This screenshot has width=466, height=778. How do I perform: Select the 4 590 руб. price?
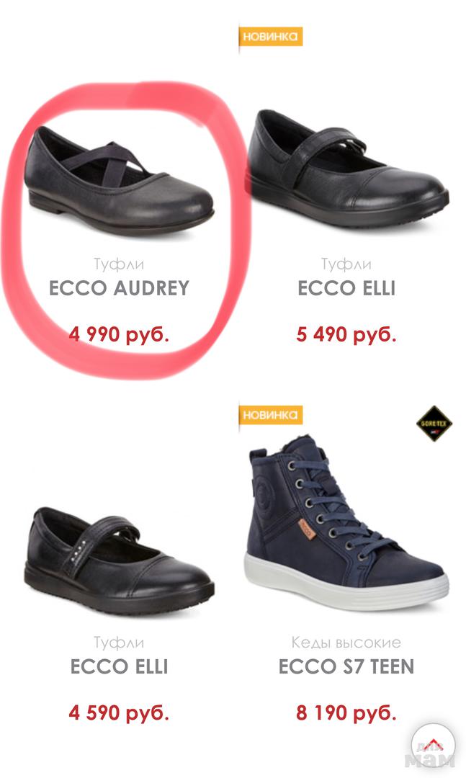(119, 713)
